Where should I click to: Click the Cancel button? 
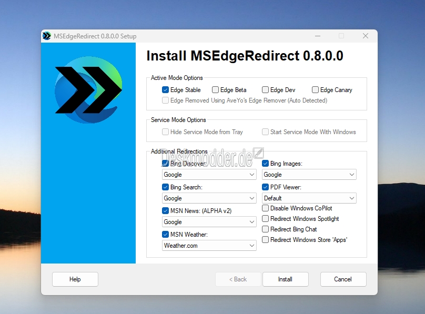pos(343,279)
